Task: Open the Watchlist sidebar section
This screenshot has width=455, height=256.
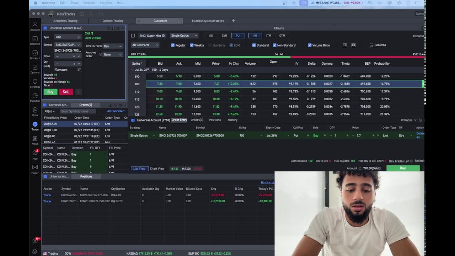Action: click(35, 41)
